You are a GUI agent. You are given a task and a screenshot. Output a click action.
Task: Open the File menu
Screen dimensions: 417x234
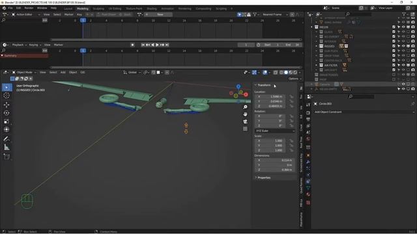[x=10, y=8]
